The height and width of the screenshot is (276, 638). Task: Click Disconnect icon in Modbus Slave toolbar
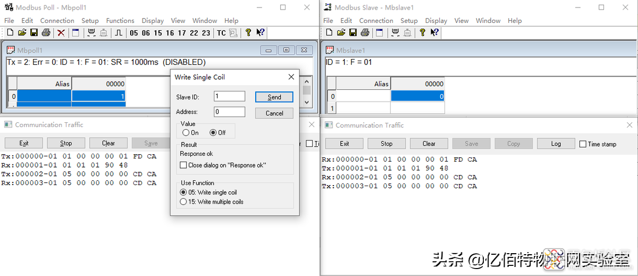point(408,33)
